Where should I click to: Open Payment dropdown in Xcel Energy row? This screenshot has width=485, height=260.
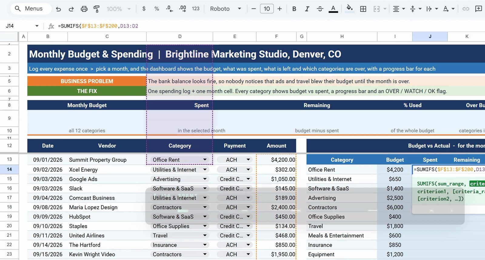(248, 170)
